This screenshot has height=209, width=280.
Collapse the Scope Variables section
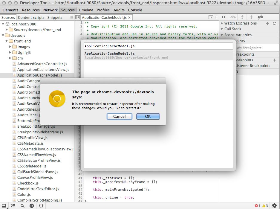click(x=222, y=35)
